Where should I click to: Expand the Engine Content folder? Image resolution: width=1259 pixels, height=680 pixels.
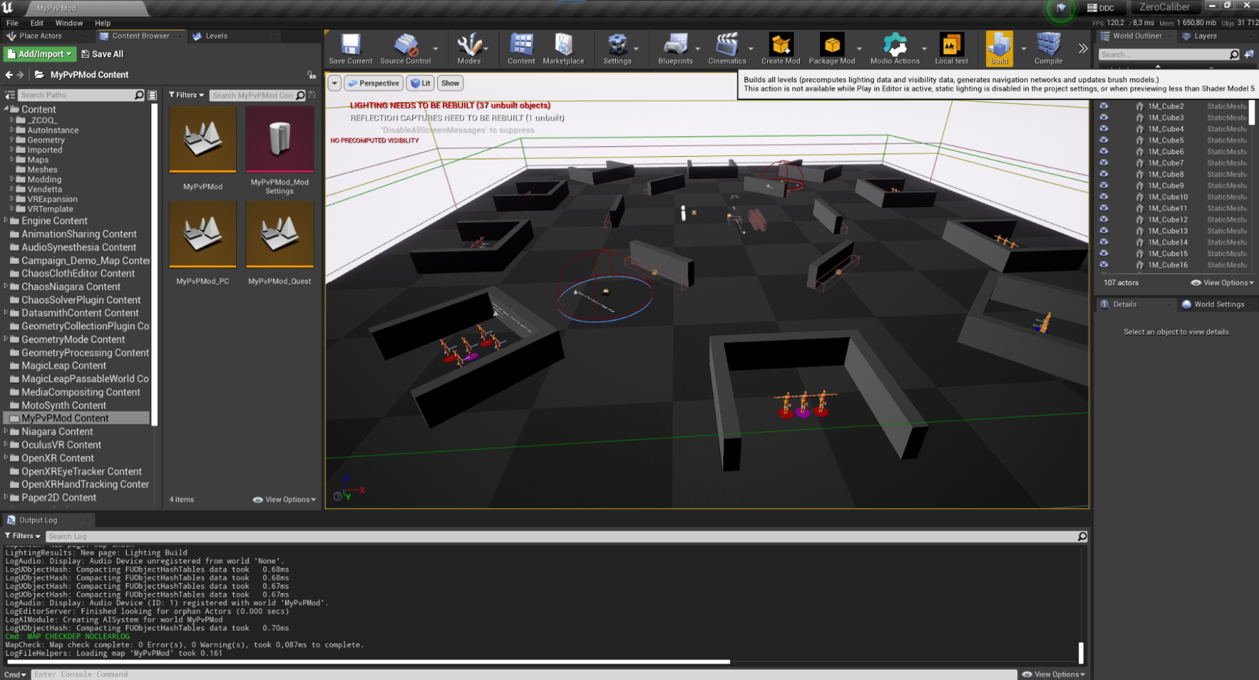click(6, 220)
